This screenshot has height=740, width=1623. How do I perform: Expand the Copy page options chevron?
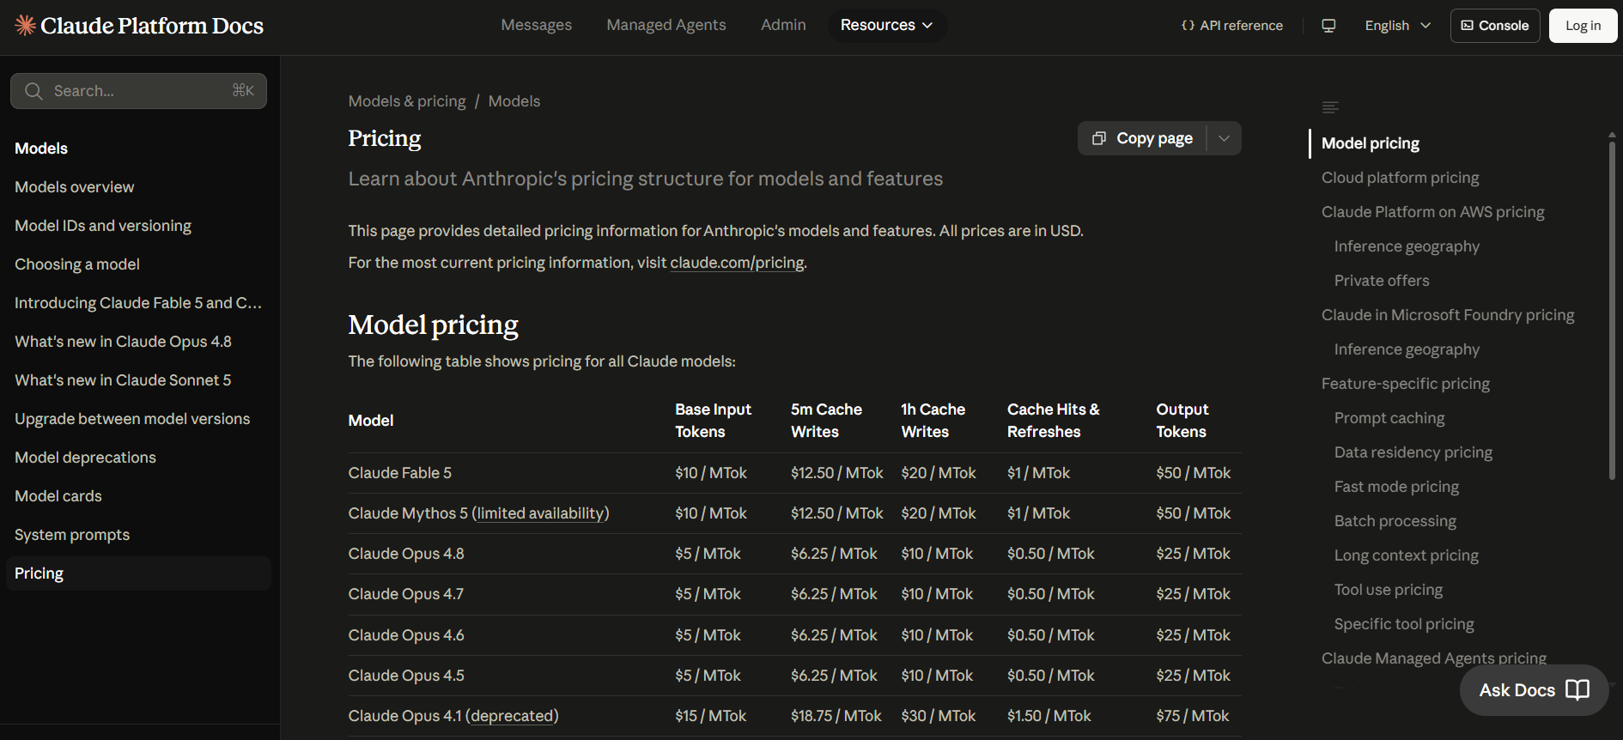click(x=1225, y=138)
